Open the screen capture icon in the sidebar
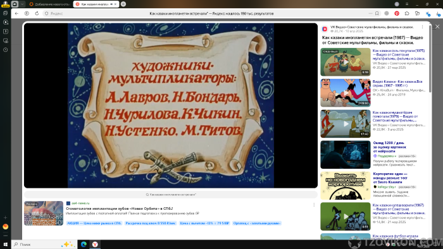443x249 pixels. coord(5,40)
